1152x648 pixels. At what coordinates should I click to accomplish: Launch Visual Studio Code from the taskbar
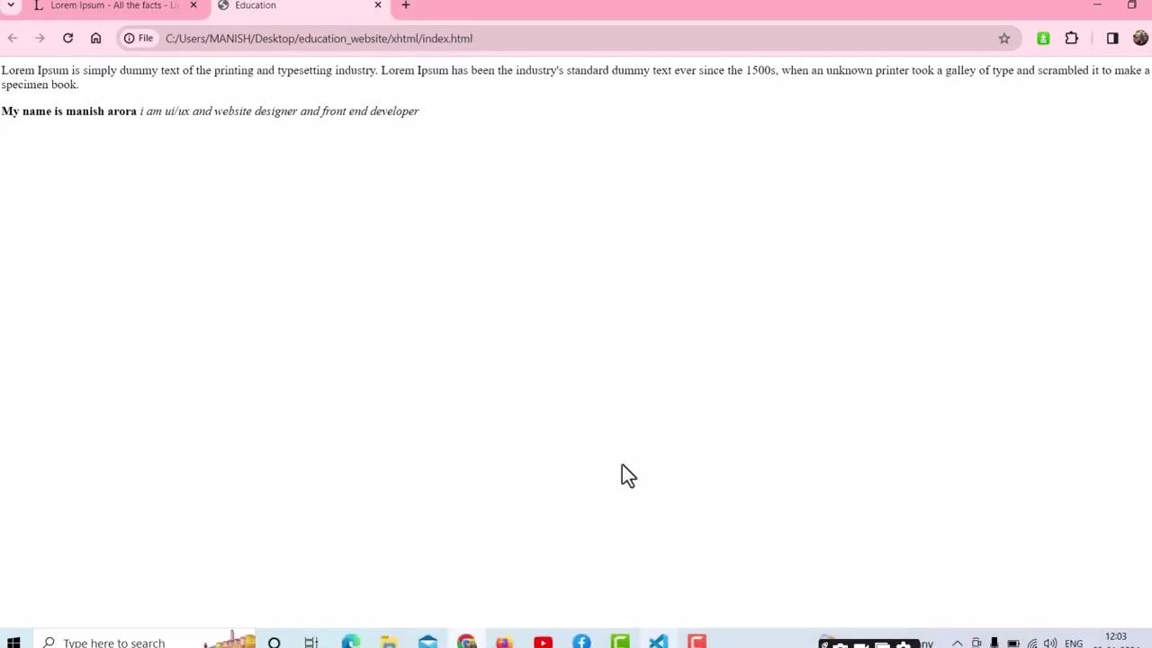(658, 642)
